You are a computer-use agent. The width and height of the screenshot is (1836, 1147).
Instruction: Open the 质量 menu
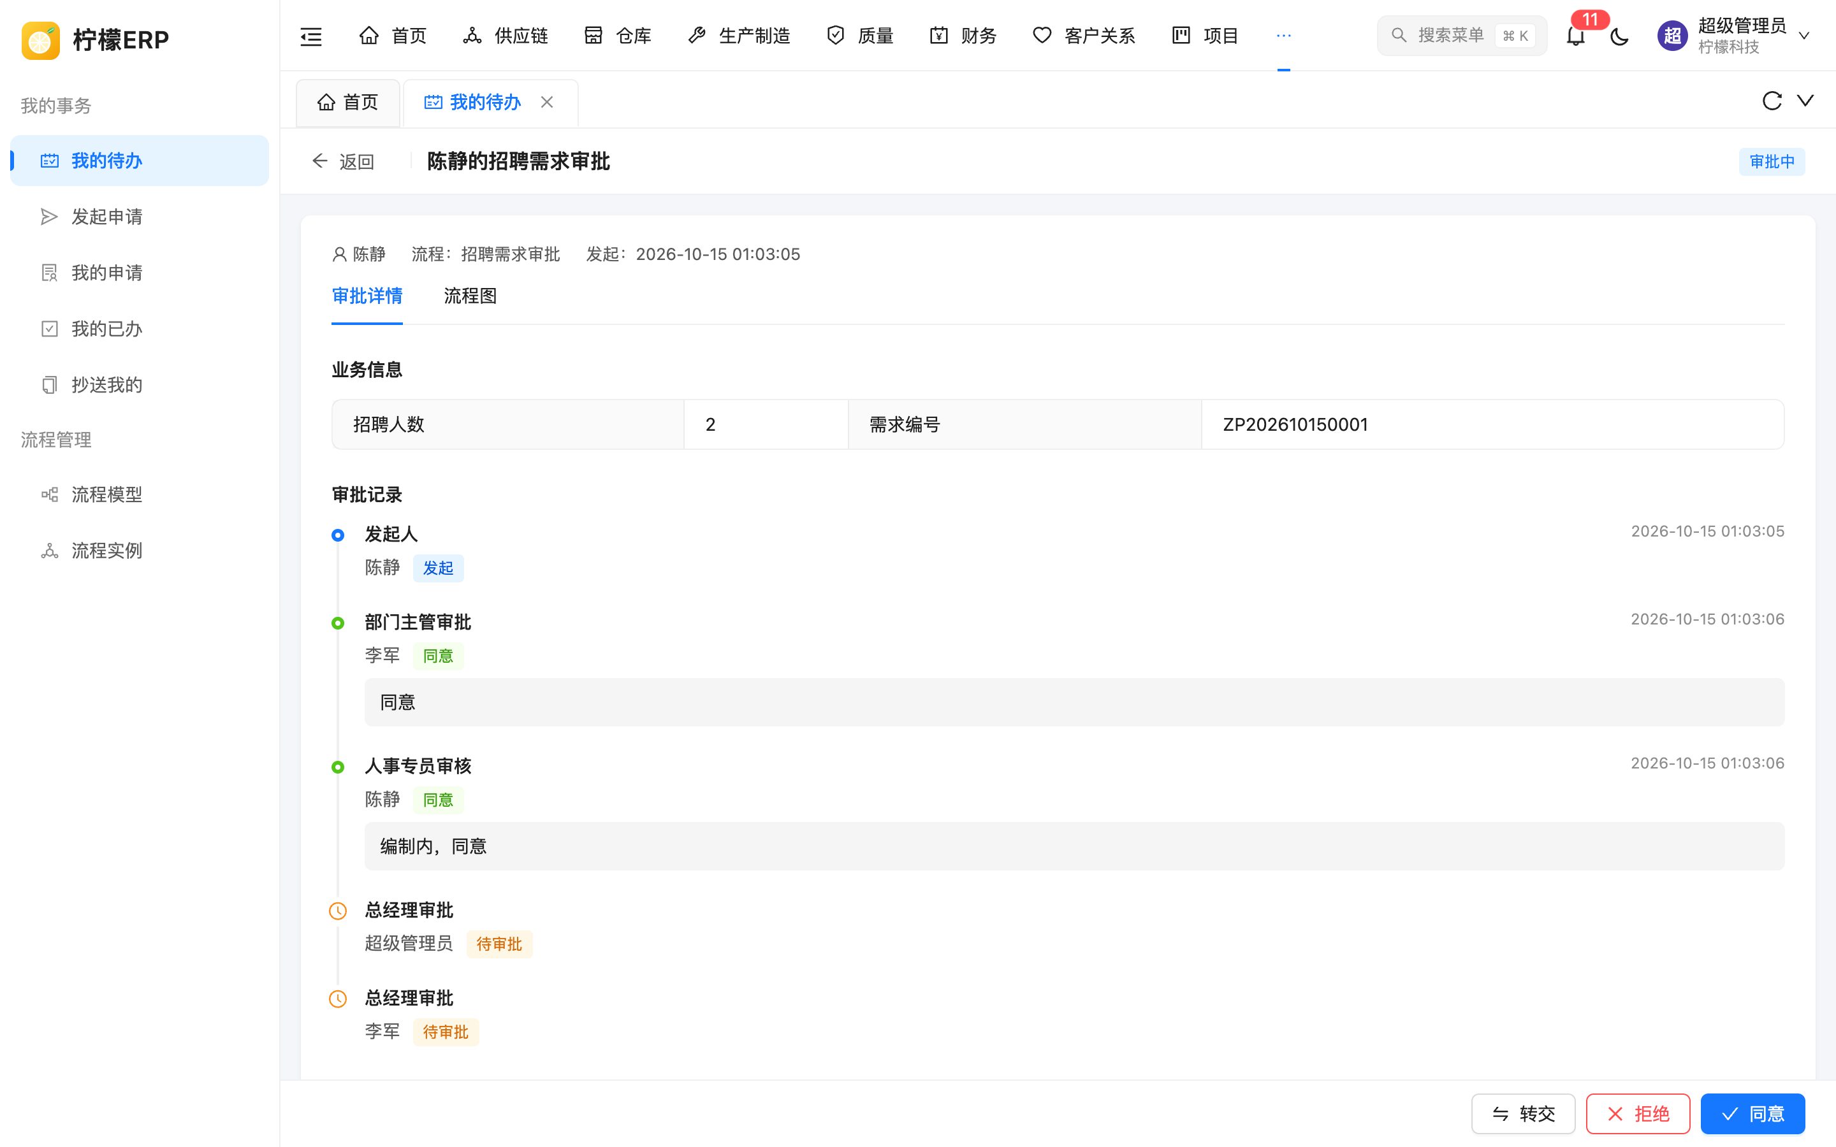(859, 36)
